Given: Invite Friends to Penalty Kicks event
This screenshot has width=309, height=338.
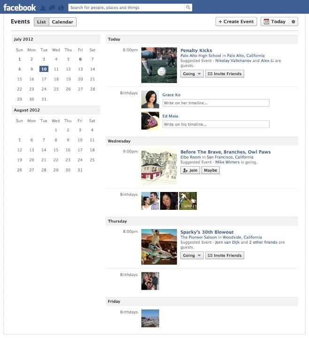Looking at the screenshot, I should (x=224, y=74).
